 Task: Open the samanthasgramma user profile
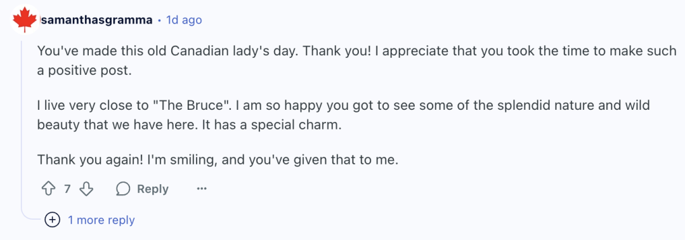pyautogui.click(x=96, y=20)
